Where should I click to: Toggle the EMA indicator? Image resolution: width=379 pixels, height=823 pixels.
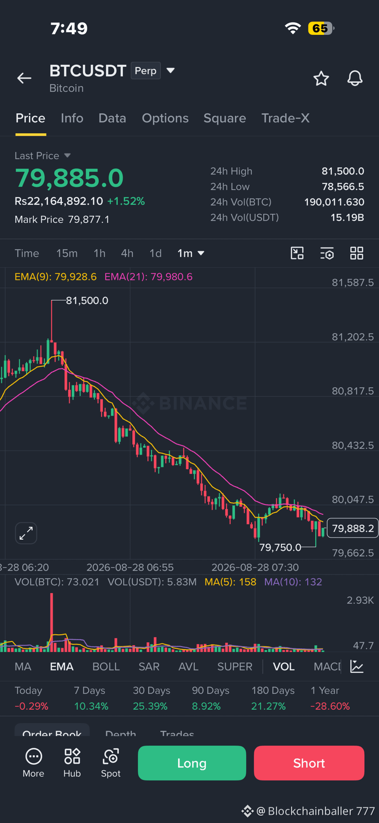pyautogui.click(x=61, y=667)
